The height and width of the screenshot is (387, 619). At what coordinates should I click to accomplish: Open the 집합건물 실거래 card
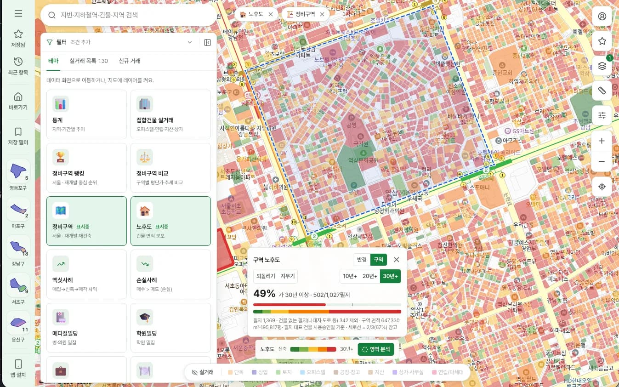click(x=170, y=114)
